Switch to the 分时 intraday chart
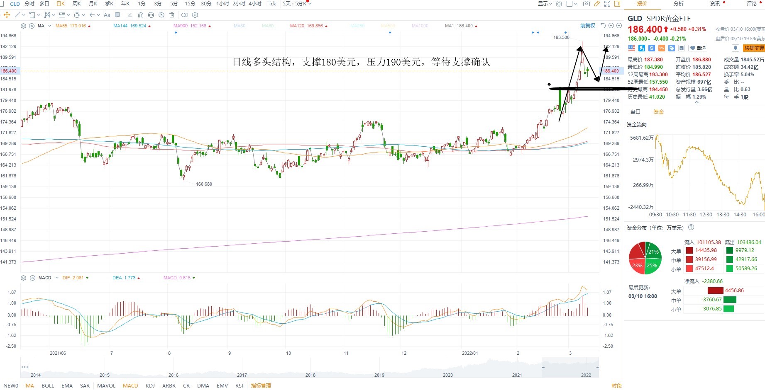Viewport: 765px width, 390px height. pyautogui.click(x=29, y=4)
